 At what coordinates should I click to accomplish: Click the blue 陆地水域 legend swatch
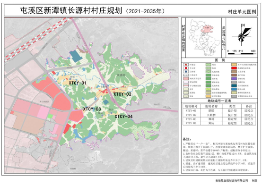tap(234, 89)
